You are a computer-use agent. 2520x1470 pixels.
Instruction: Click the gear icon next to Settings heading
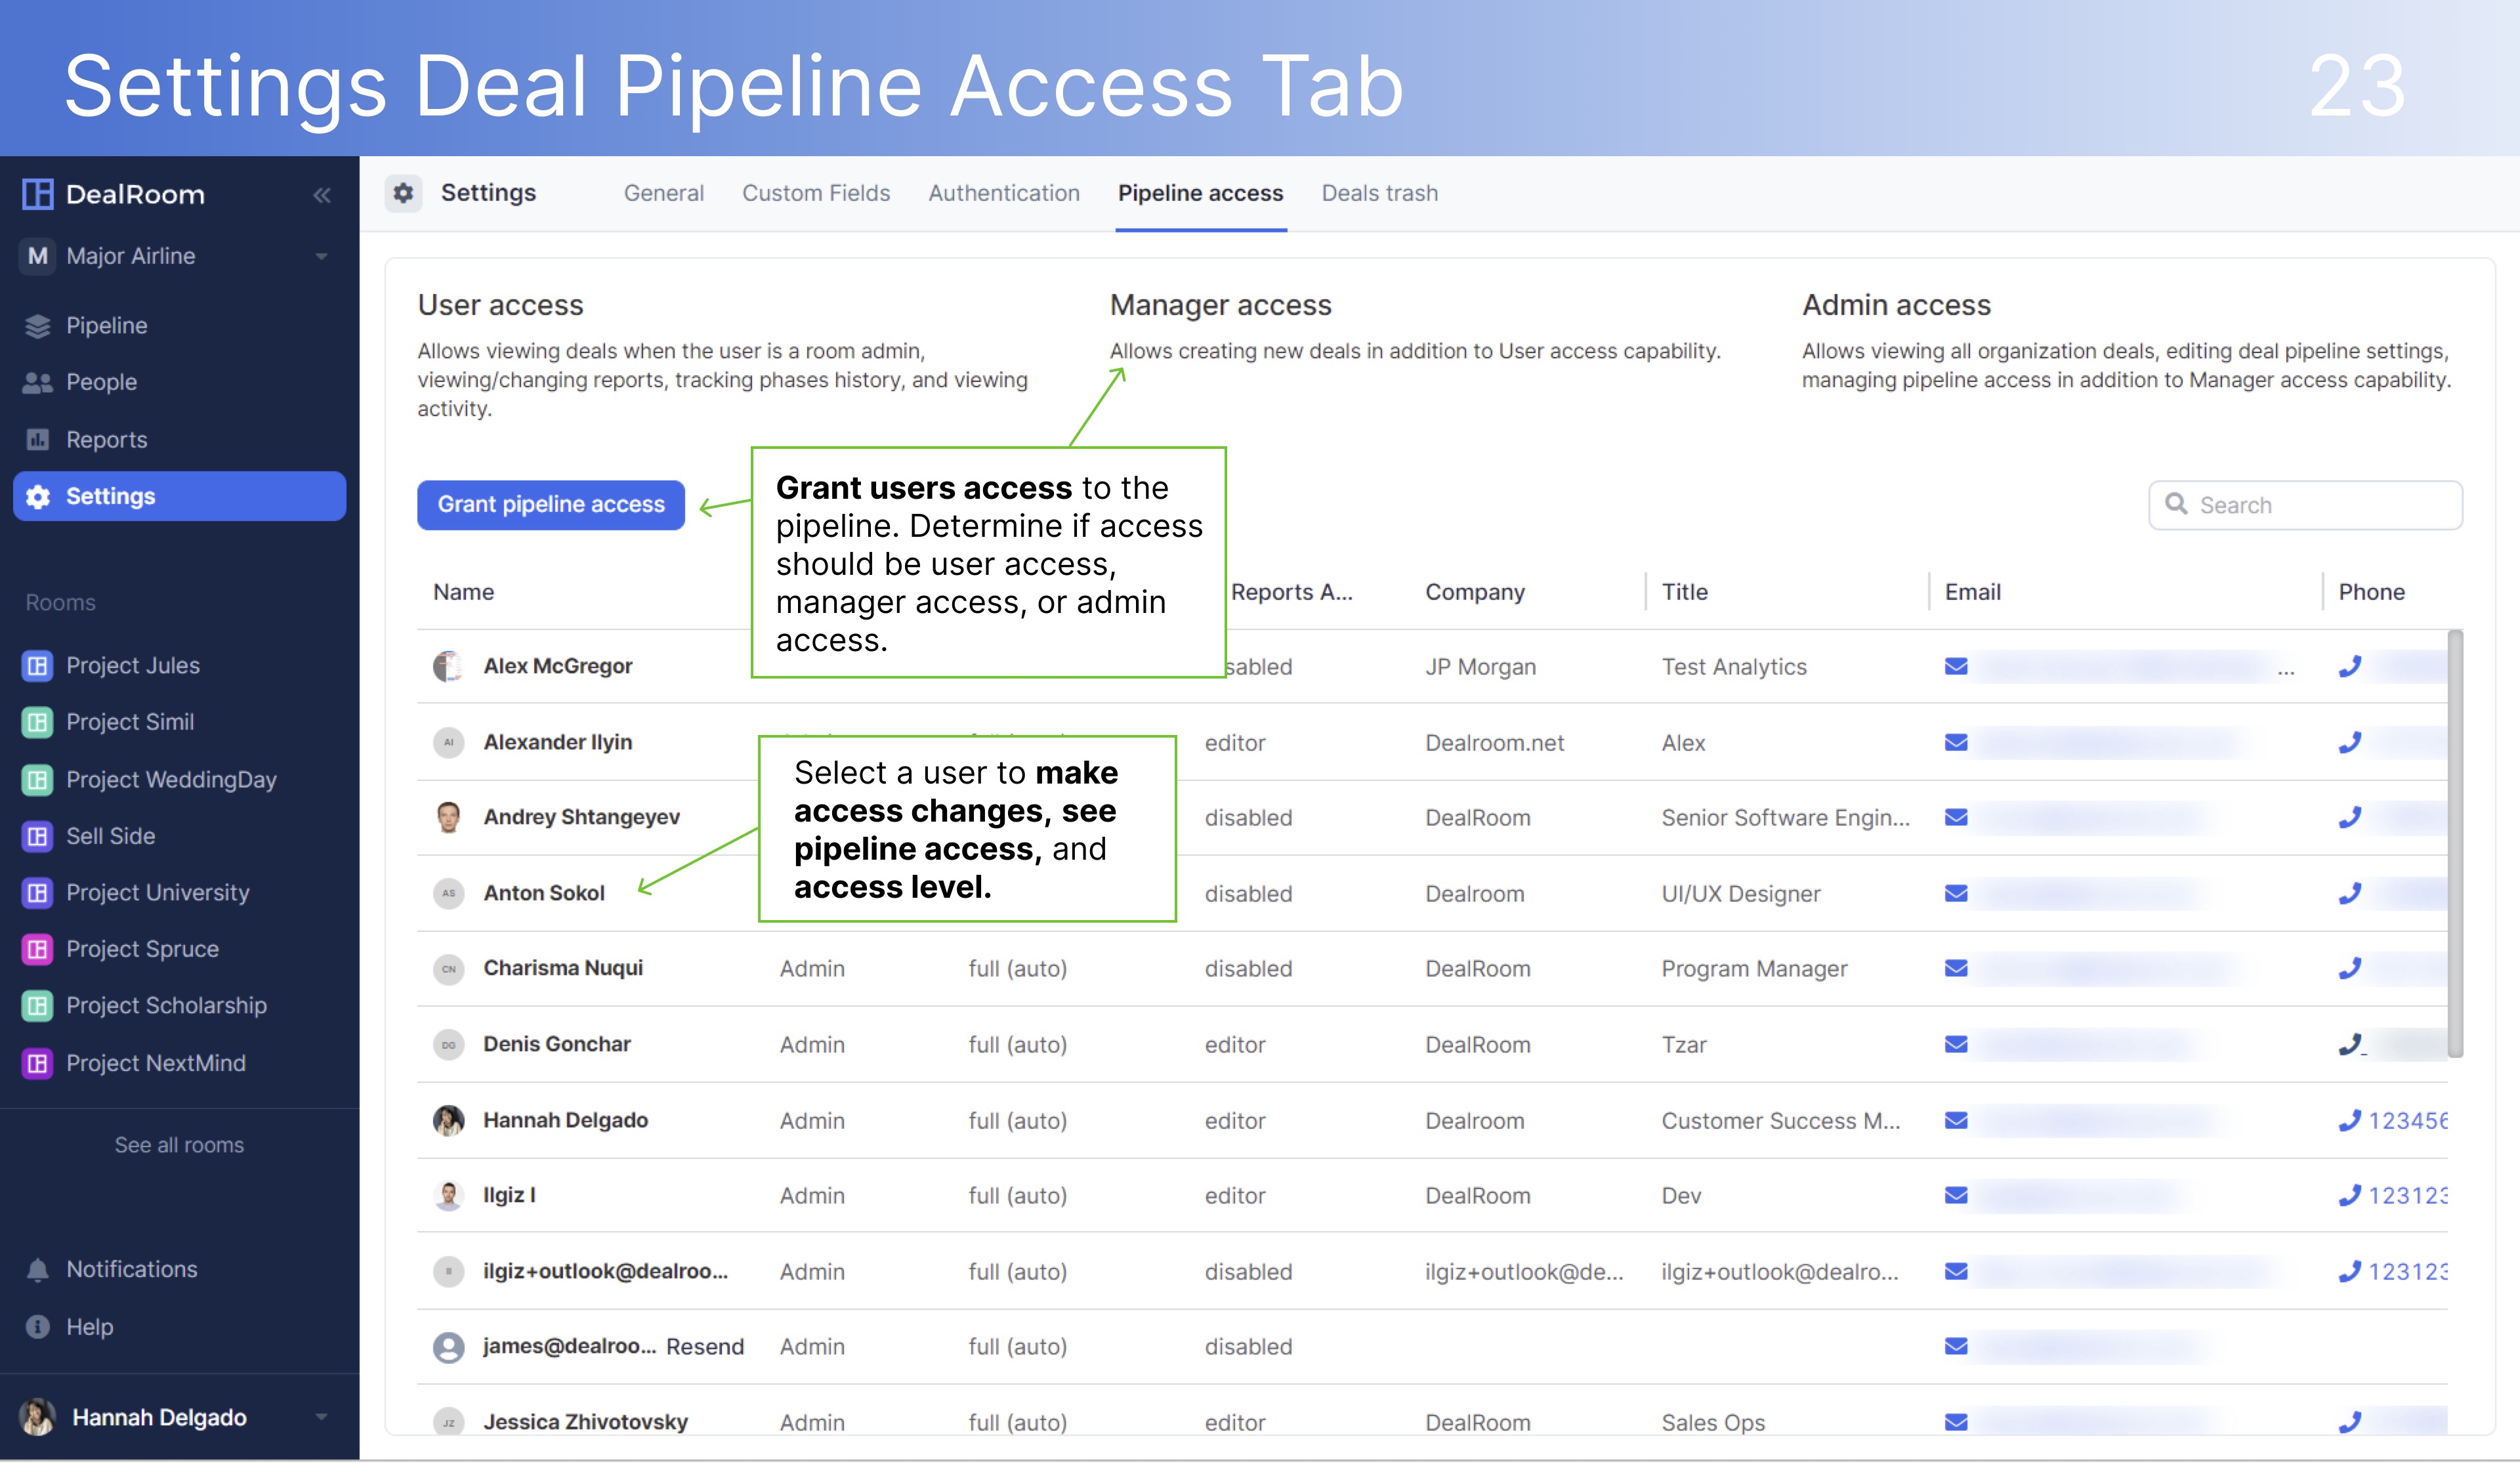pyautogui.click(x=404, y=193)
